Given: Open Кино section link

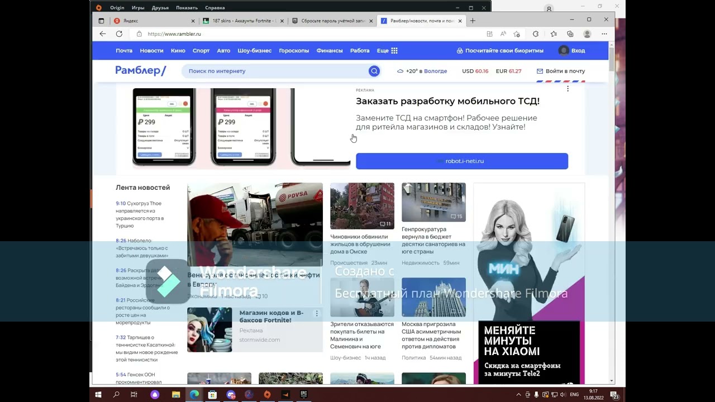Looking at the screenshot, I should click(178, 51).
